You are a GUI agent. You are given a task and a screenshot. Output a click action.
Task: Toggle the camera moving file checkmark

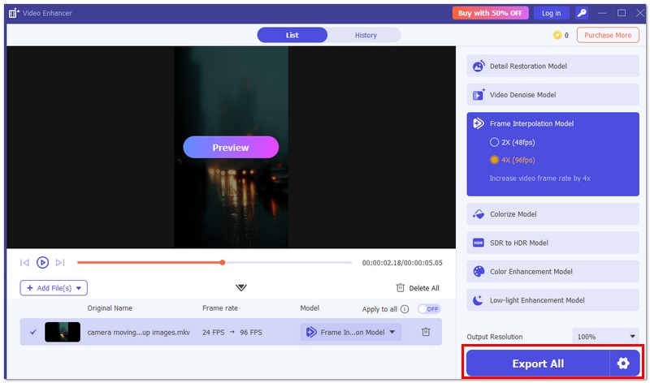[33, 332]
